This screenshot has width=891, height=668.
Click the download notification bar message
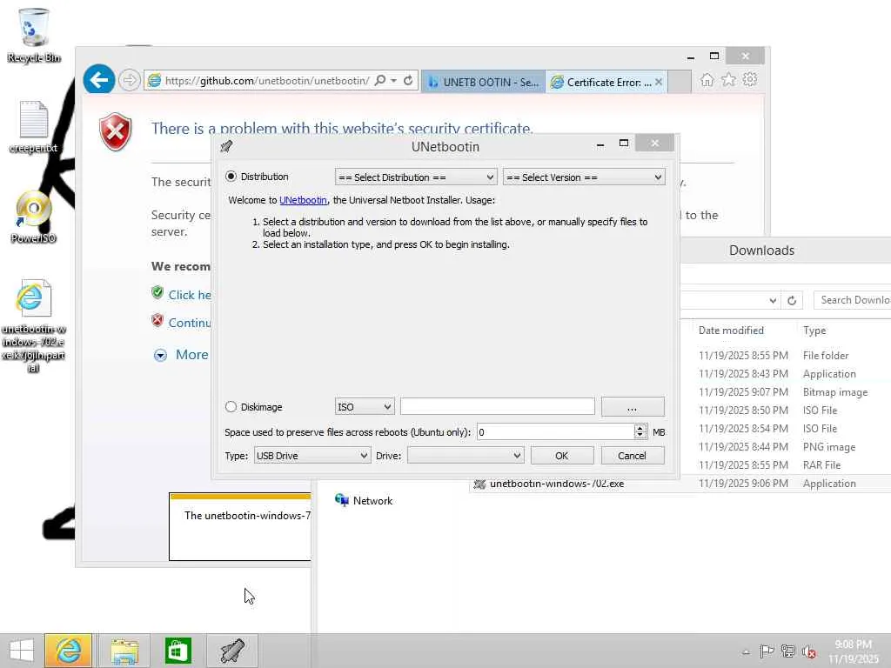coord(247,516)
